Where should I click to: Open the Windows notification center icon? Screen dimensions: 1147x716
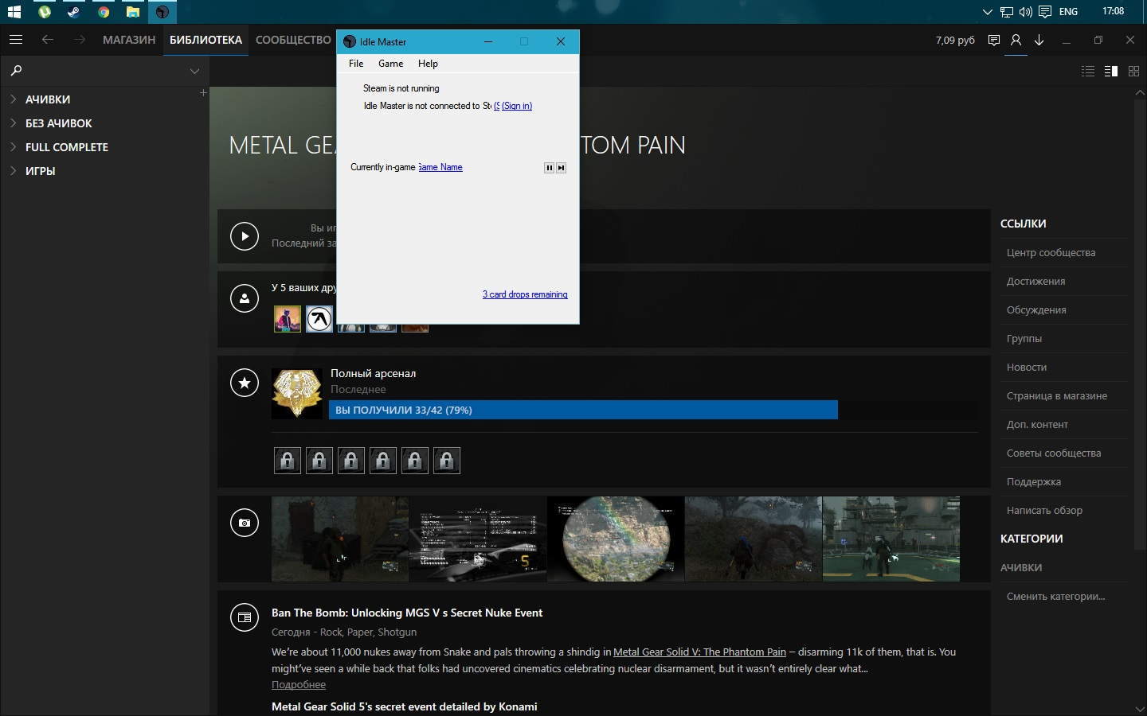1044,12
